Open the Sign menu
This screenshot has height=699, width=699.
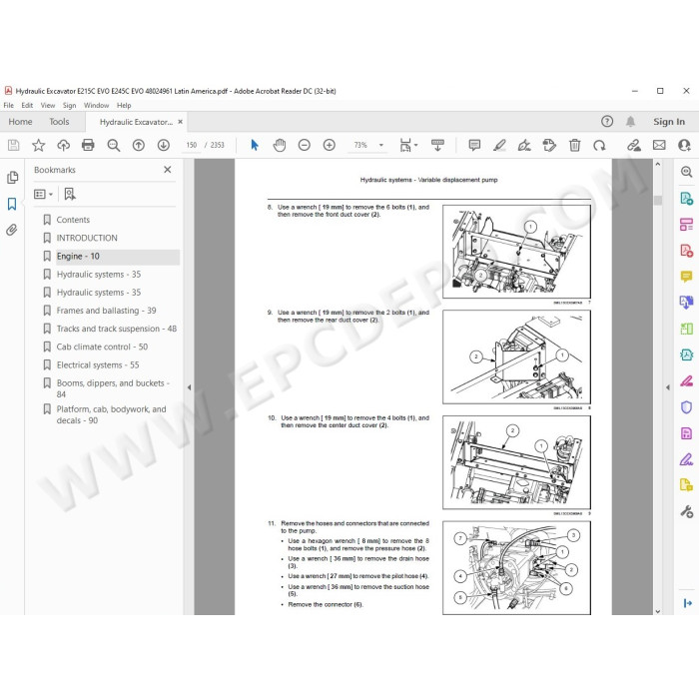point(69,105)
